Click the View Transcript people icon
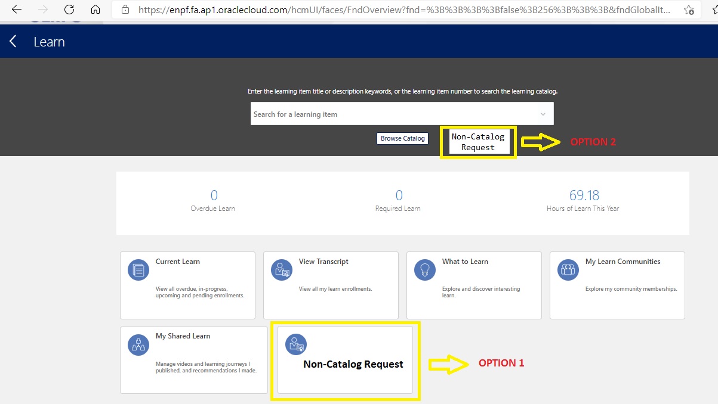This screenshot has width=718, height=404. 281,269
